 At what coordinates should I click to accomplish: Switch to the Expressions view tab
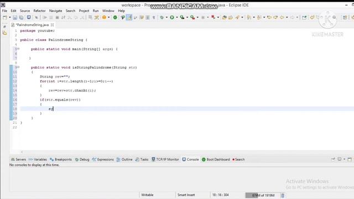[x=103, y=160]
